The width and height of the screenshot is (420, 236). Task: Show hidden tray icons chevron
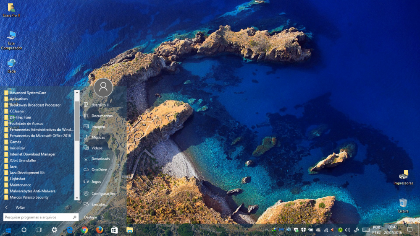point(267,230)
